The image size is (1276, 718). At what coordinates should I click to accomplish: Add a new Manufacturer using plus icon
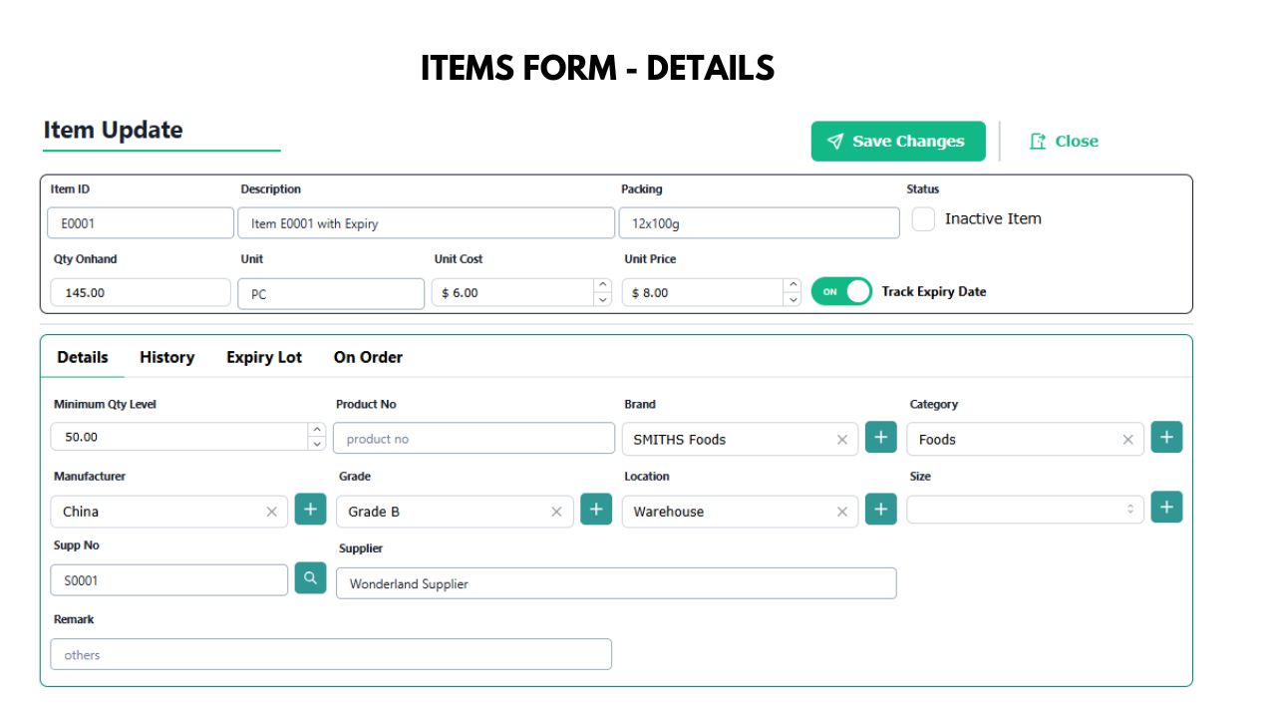[x=310, y=510]
